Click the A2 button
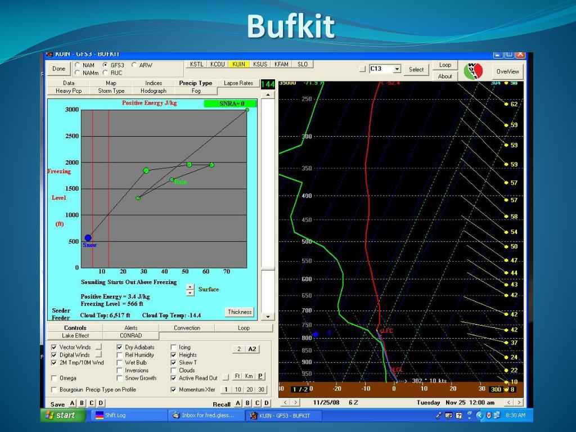 pos(252,349)
